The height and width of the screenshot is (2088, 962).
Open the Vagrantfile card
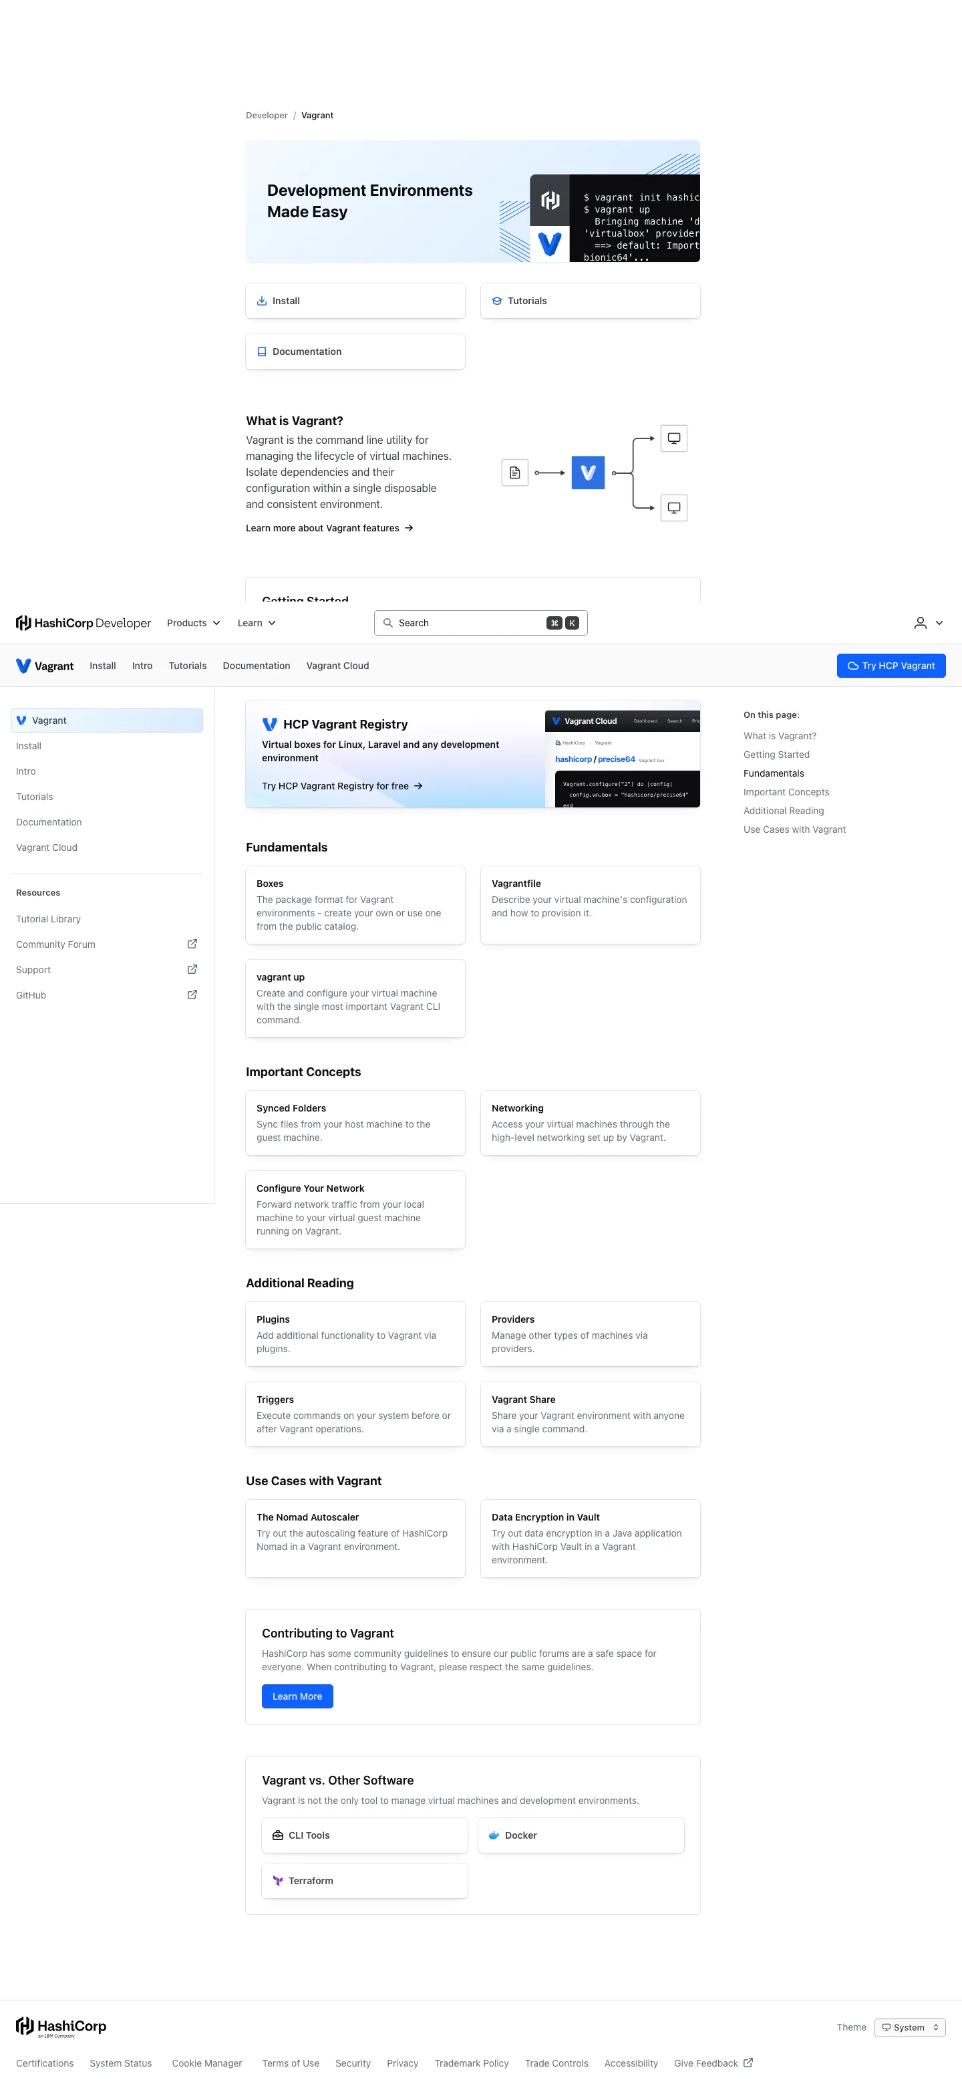point(590,904)
